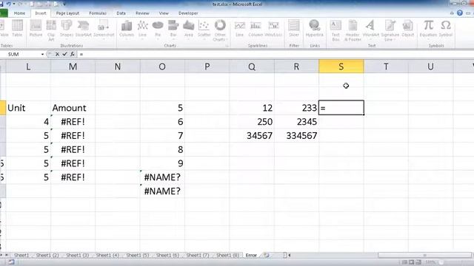Select cell containing 233
Screen dimensions: 474x266
pyautogui.click(x=296, y=108)
